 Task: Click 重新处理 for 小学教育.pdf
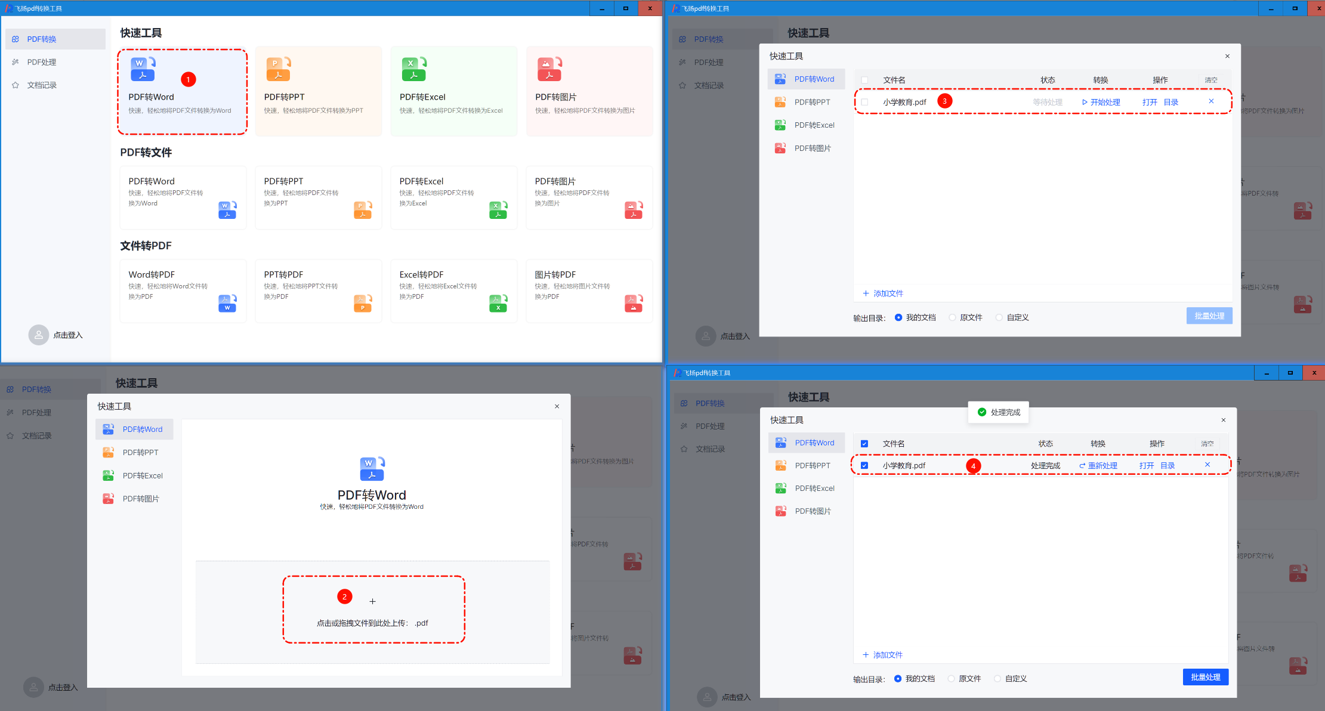pyautogui.click(x=1098, y=465)
